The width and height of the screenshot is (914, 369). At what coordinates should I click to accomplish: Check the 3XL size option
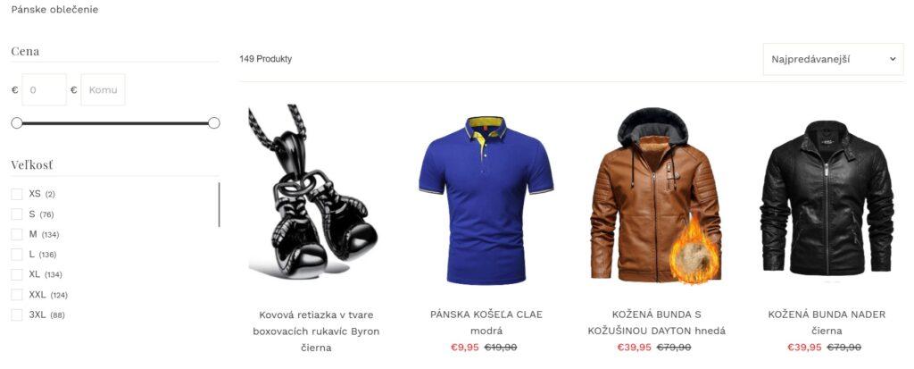(x=17, y=315)
